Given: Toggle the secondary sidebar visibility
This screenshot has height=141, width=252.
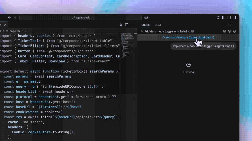Looking at the screenshot, I should pos(235,17).
